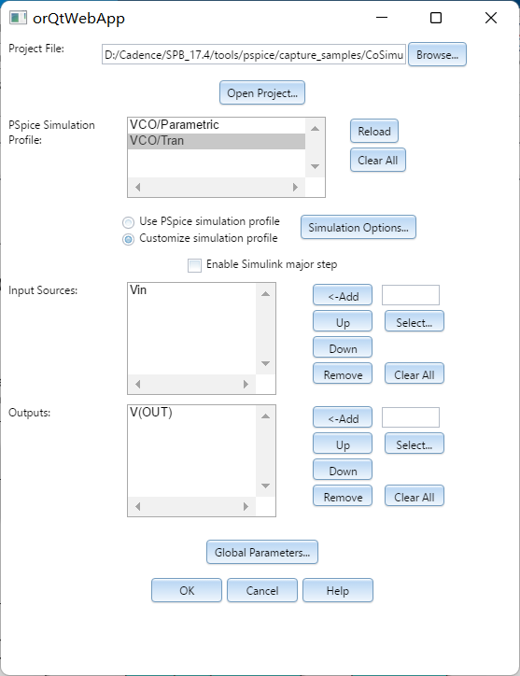
Task: Open Select... dialog for Outputs
Action: click(414, 444)
